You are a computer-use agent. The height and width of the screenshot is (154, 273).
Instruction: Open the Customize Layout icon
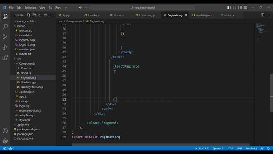click(x=246, y=8)
